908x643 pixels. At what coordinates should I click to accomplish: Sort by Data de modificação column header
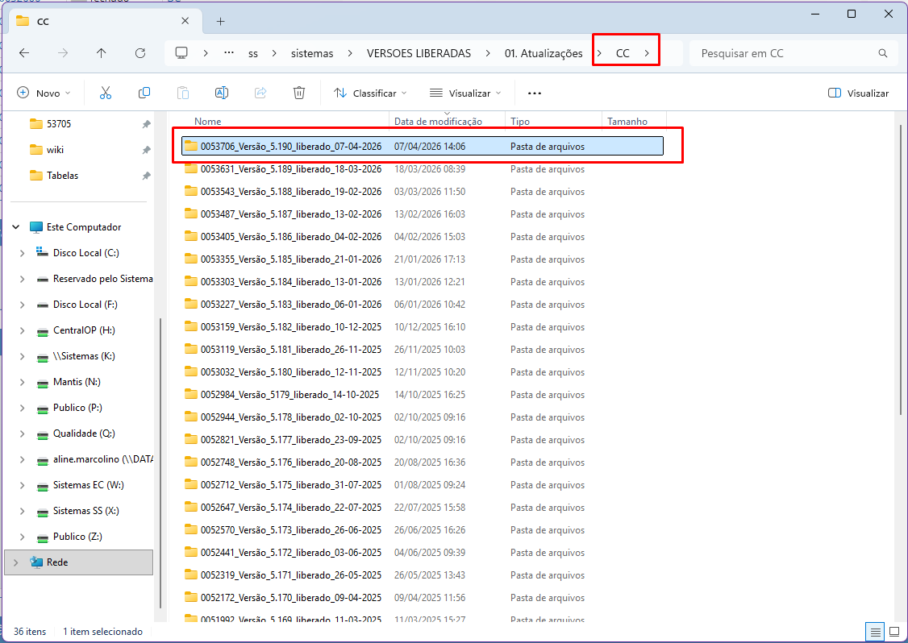tap(438, 122)
